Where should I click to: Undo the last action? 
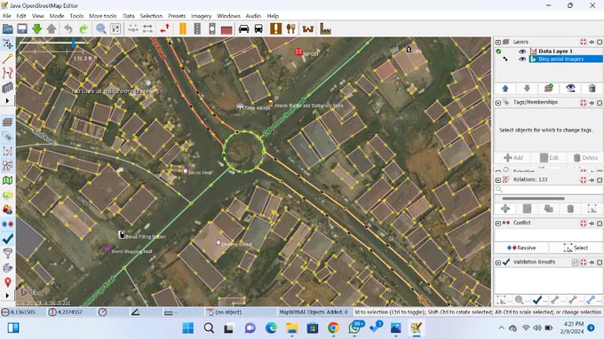(x=68, y=29)
